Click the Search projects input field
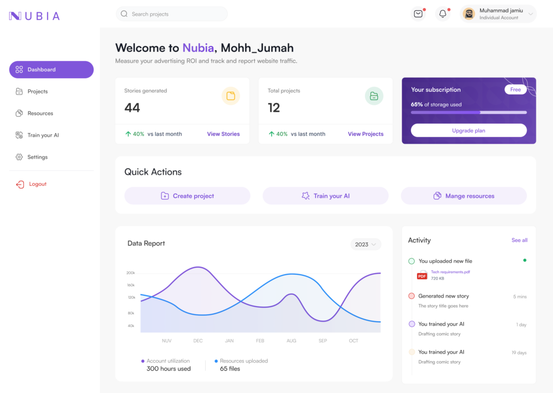The height and width of the screenshot is (393, 553). 172,13
